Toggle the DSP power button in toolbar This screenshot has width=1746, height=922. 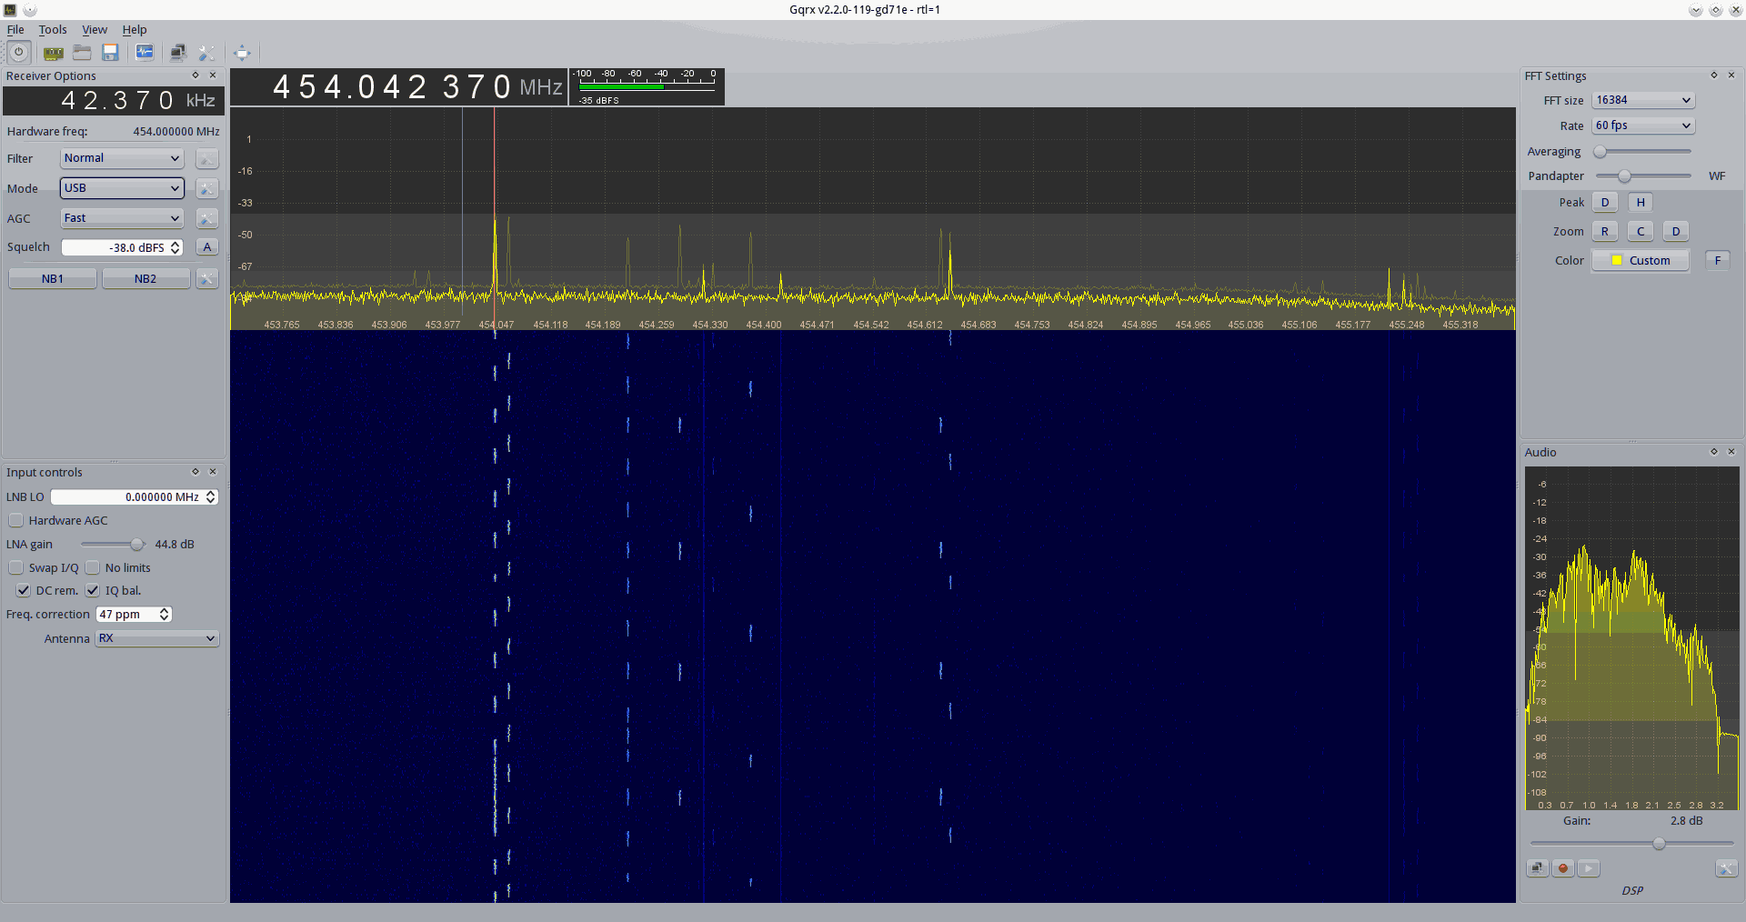18,53
